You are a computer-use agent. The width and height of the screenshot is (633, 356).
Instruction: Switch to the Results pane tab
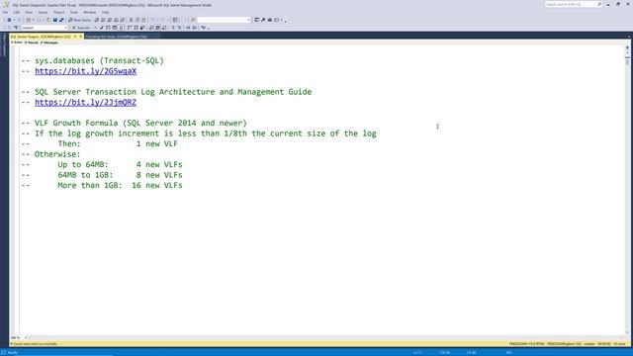[x=32, y=43]
